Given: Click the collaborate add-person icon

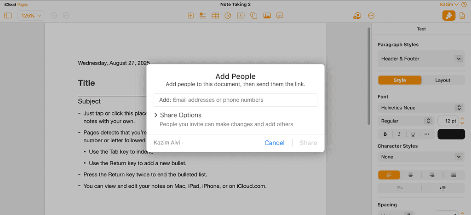Looking at the screenshot, I should (357, 16).
